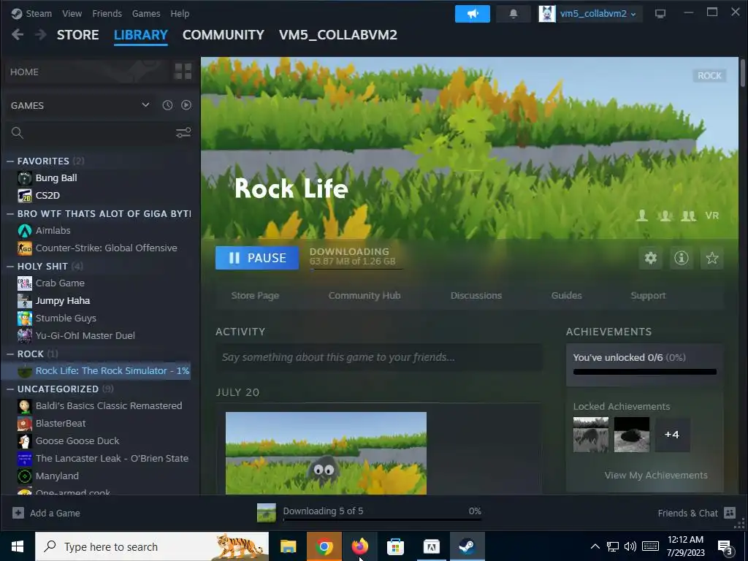
Task: Open Rock Life manage gear settings
Action: pyautogui.click(x=651, y=258)
